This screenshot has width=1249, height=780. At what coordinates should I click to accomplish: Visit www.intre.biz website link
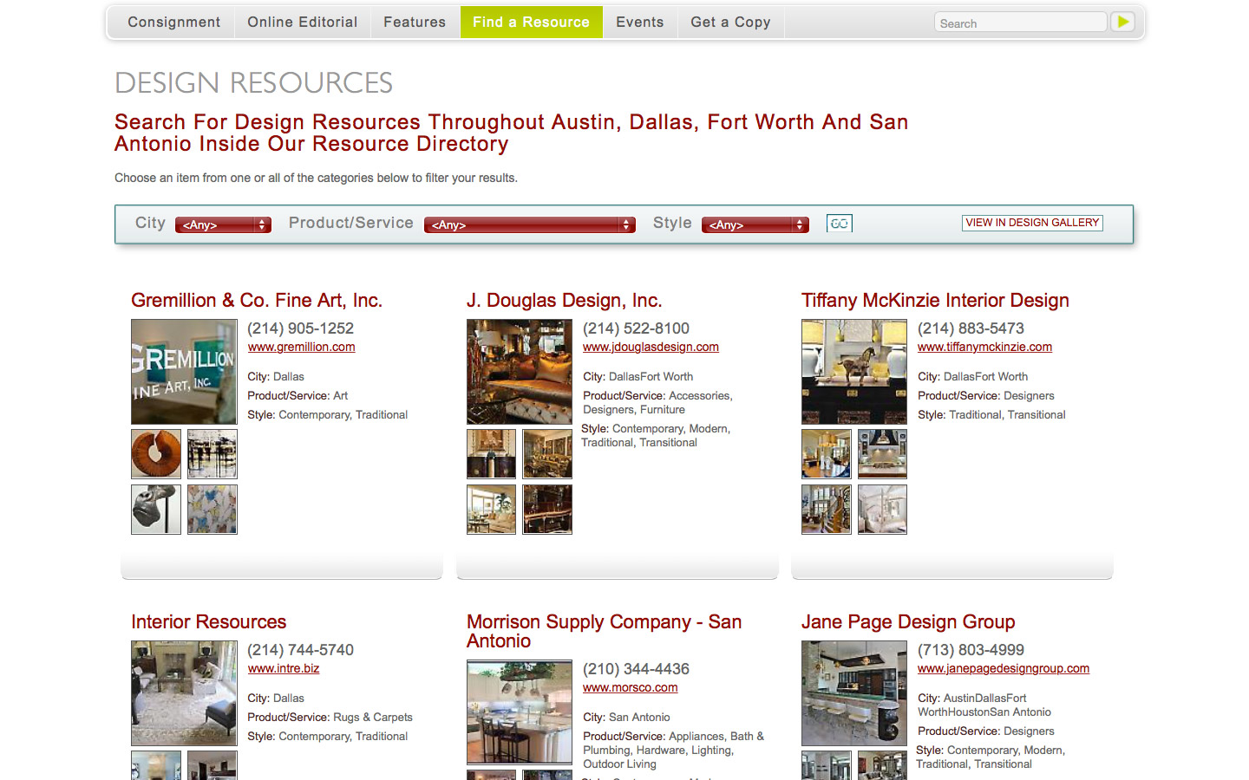point(283,668)
